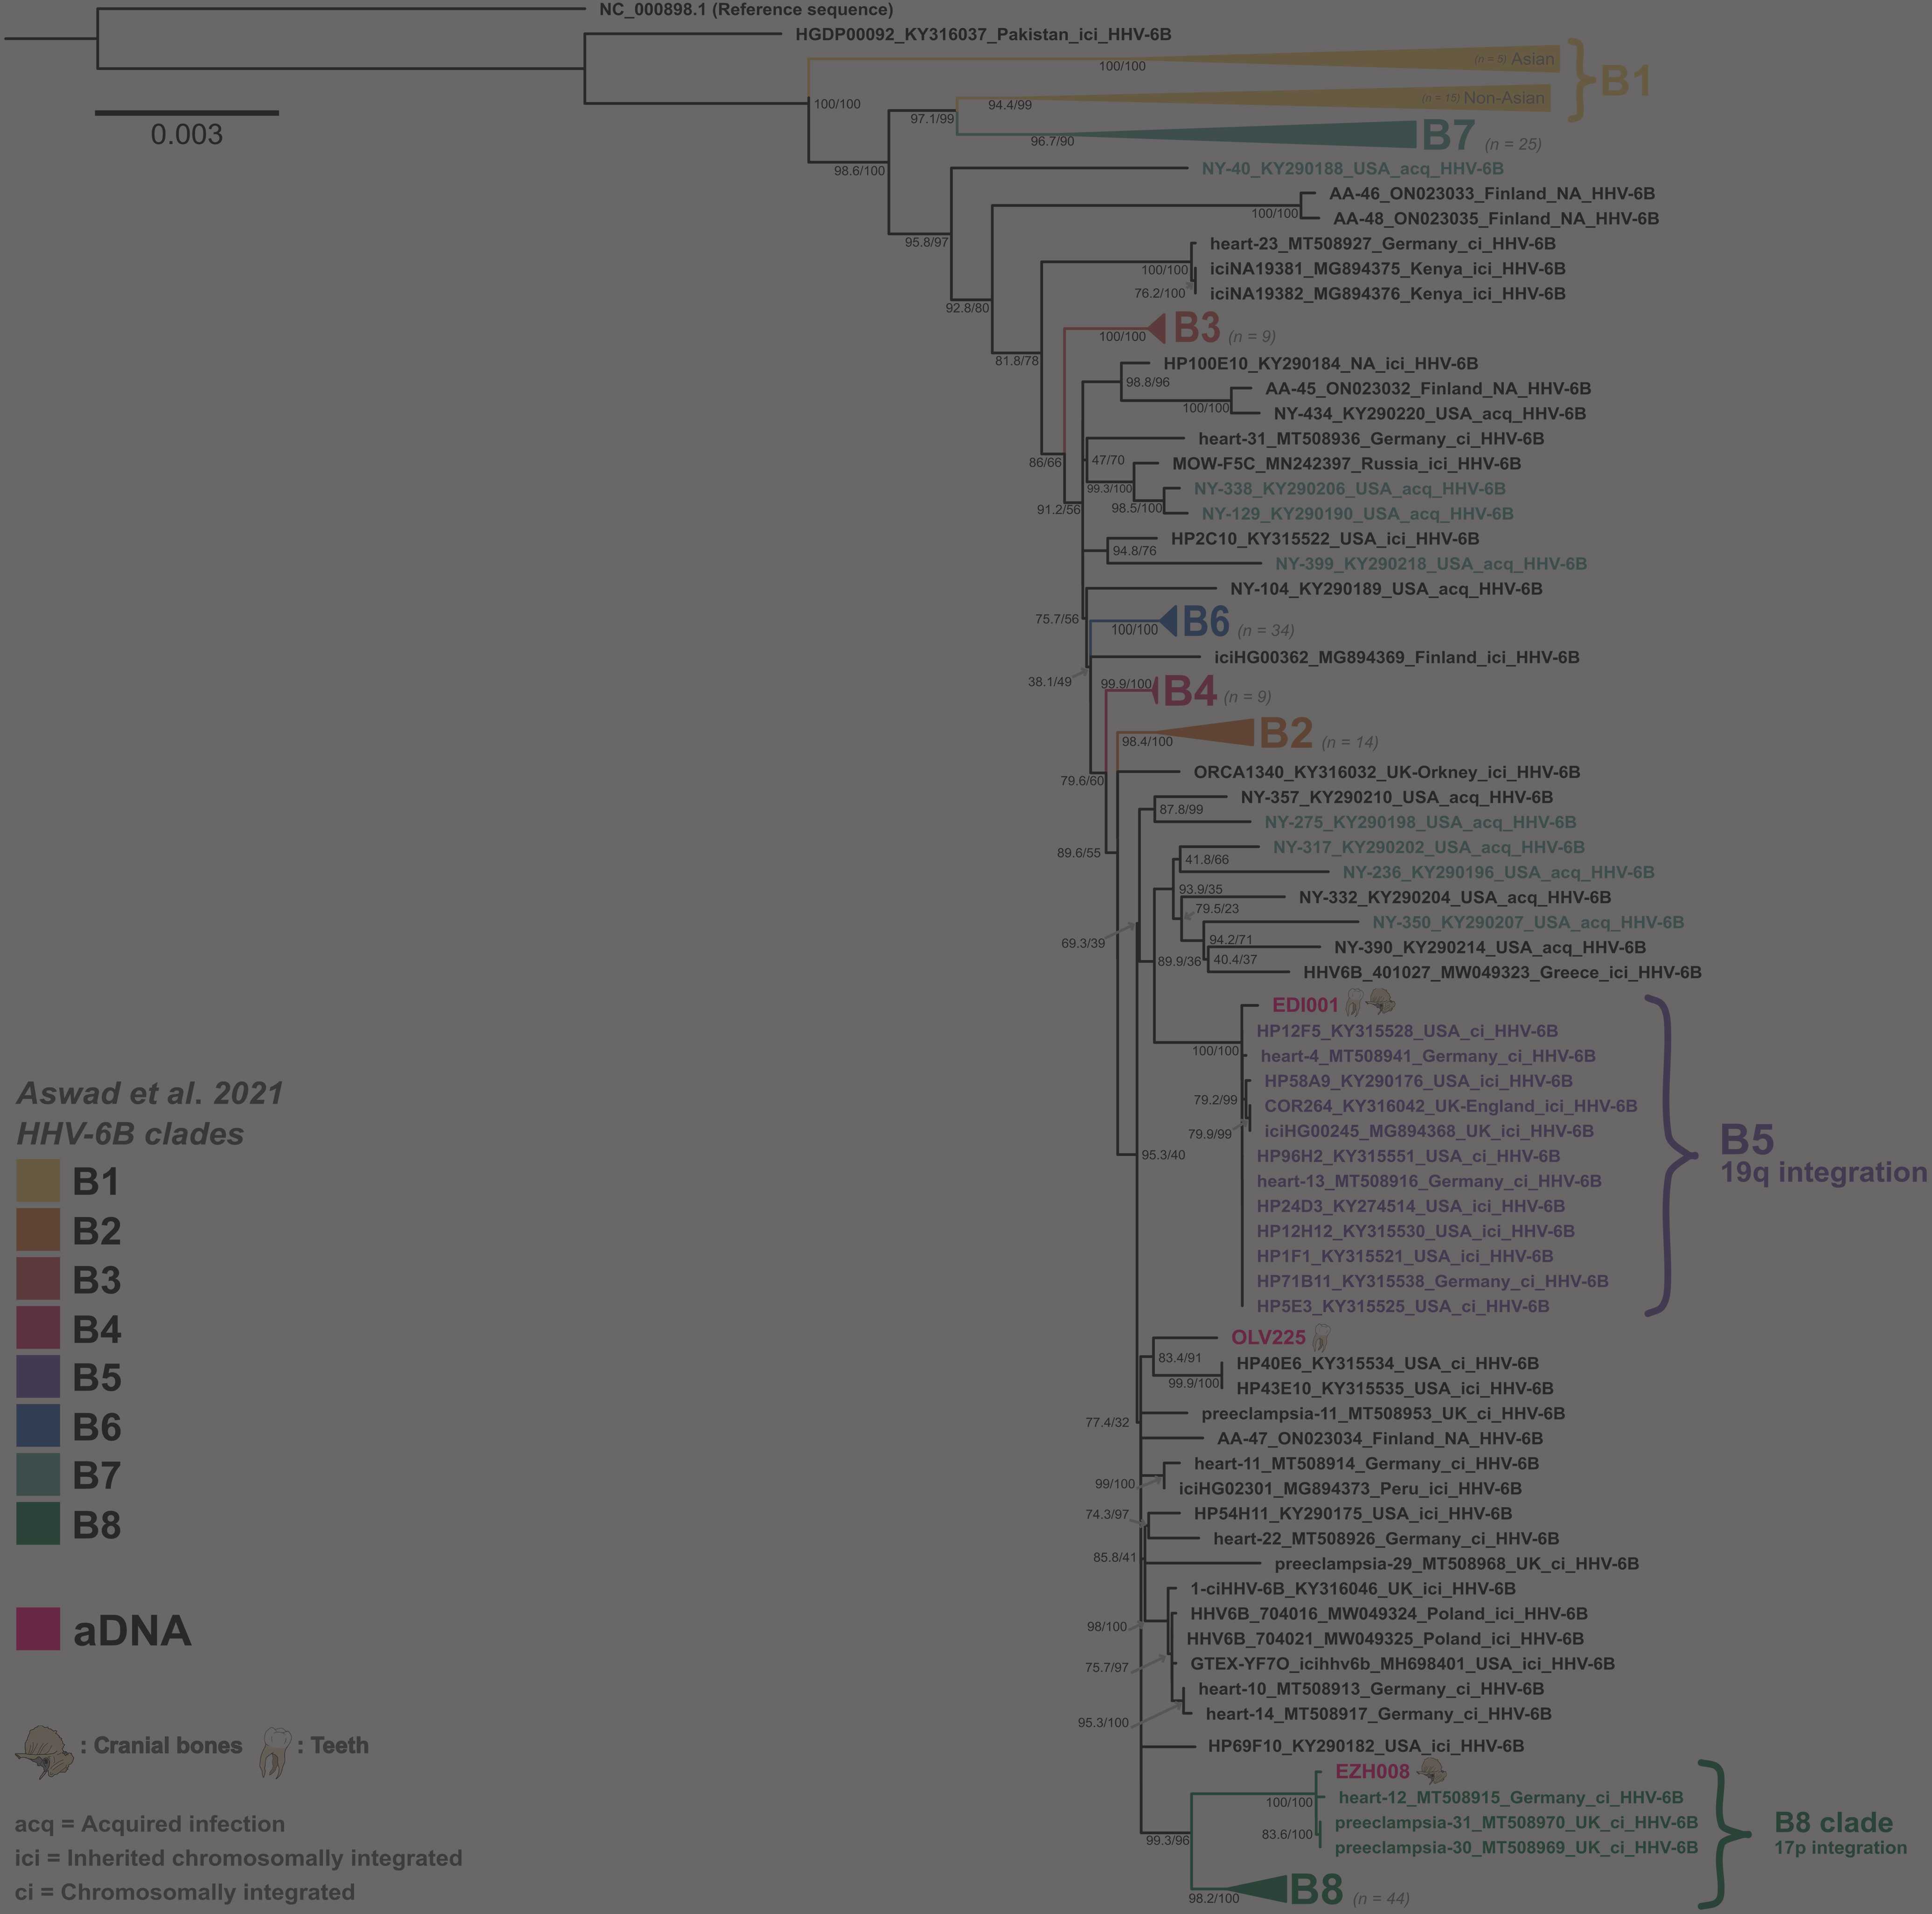Click the NC_000898.1 reference sequence label
Viewport: 1932px width, 1914px height.
point(746,10)
